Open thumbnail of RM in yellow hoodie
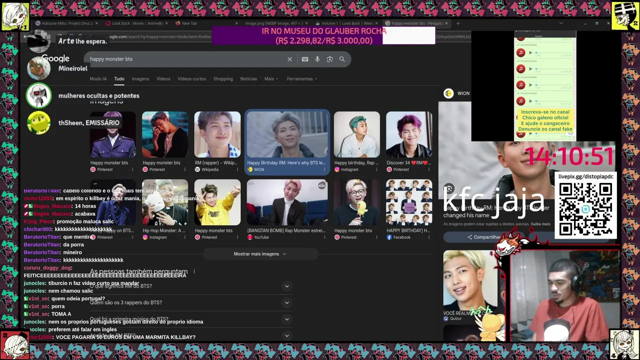Viewport: 640px width, 360px height. click(217, 202)
